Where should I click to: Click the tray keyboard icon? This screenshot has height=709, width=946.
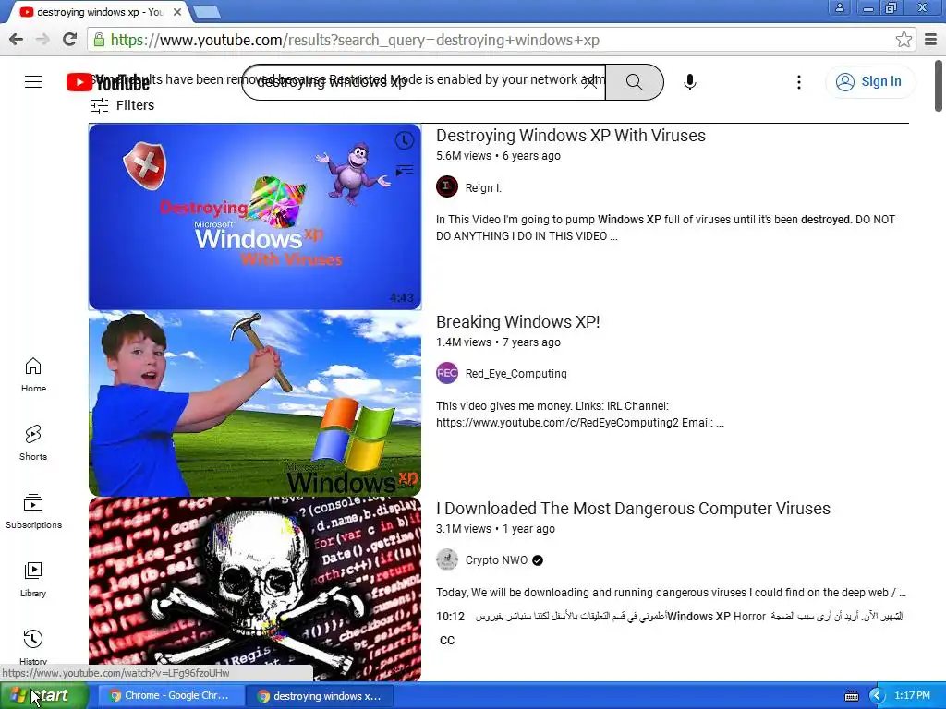pyautogui.click(x=851, y=696)
